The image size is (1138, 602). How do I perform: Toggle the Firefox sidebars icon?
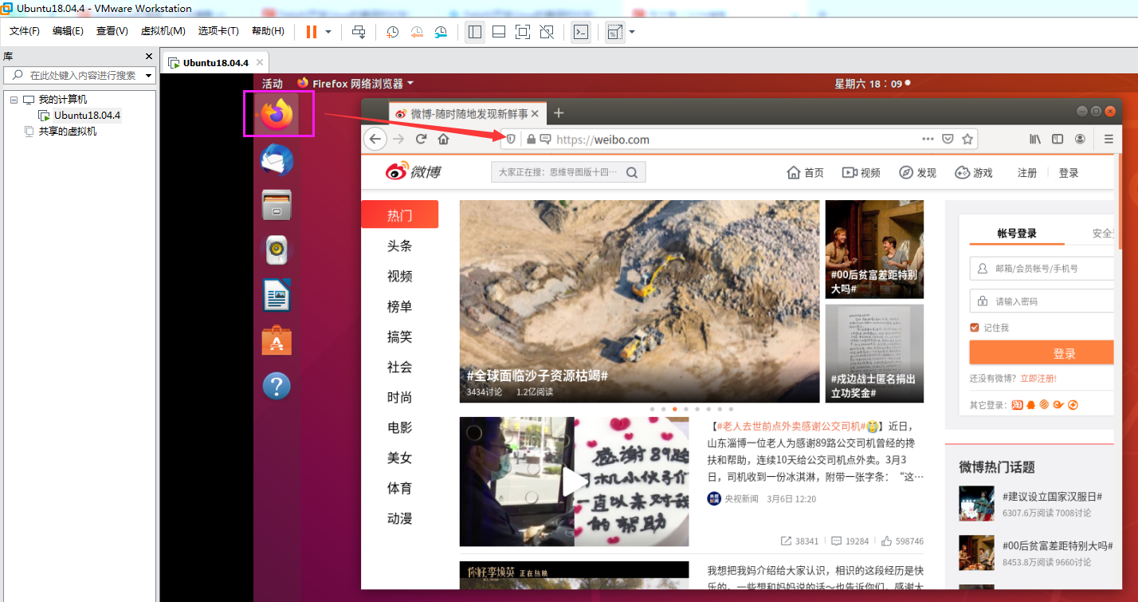click(1058, 139)
